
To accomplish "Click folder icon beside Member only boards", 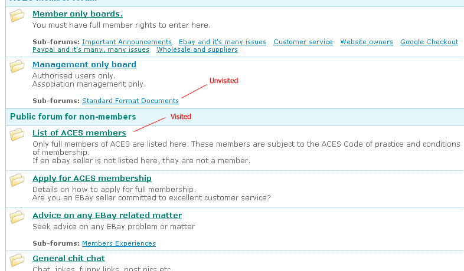I will coord(17,16).
